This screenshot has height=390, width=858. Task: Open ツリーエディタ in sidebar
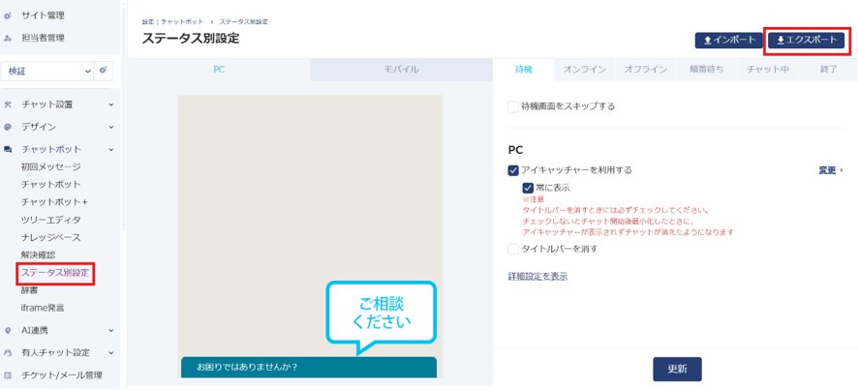(51, 220)
